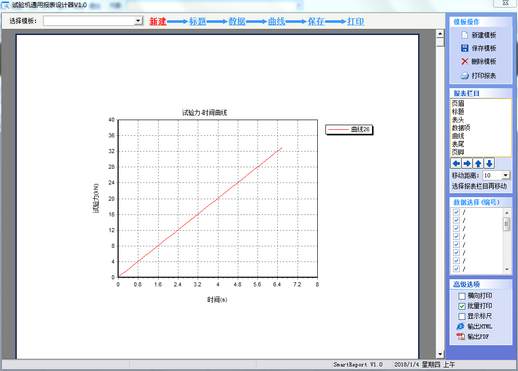Click the 打印 step link
Screen dimensions: 518x371
click(x=355, y=22)
